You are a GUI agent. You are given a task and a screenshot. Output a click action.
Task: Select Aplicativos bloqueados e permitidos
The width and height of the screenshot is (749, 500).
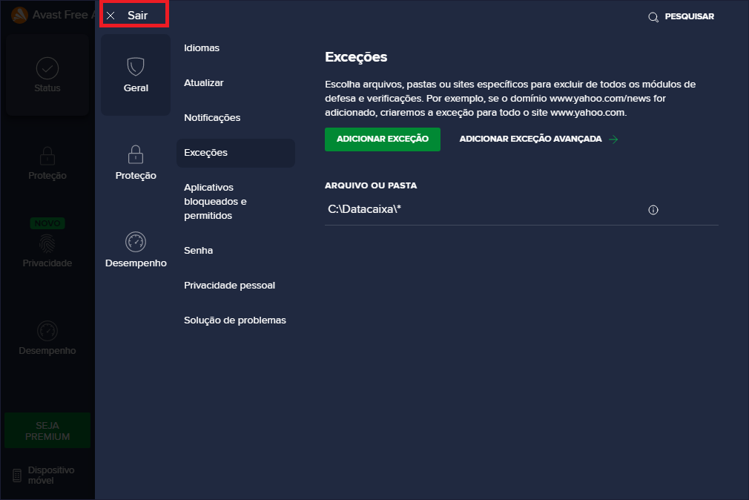tap(215, 201)
